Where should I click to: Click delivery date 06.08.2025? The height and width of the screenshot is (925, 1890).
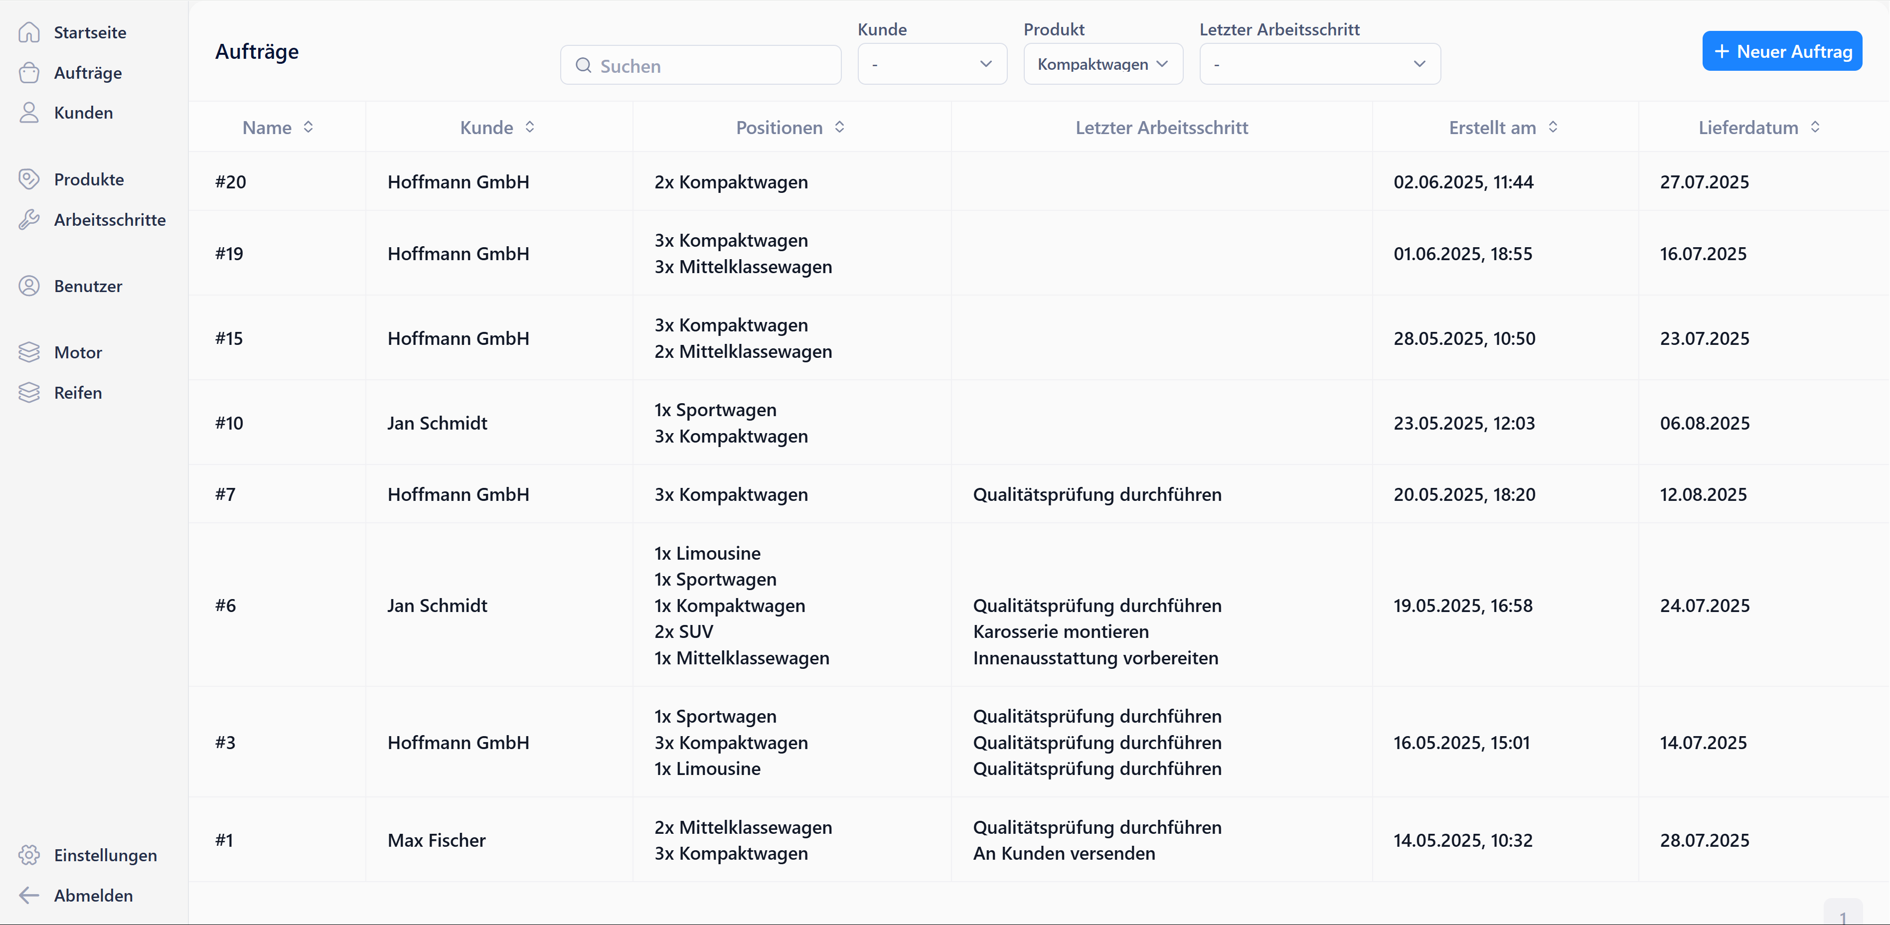point(1705,423)
